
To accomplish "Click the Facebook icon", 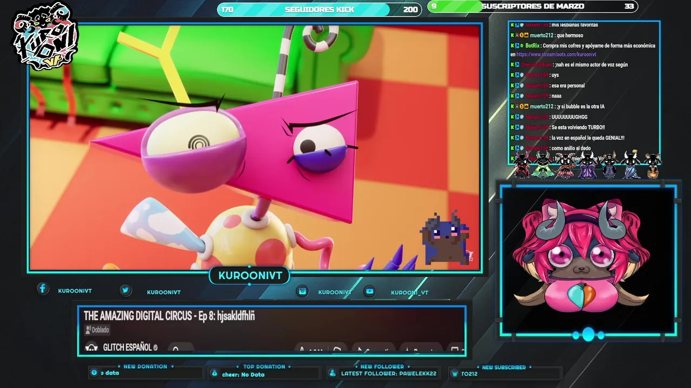I will coord(43,288).
